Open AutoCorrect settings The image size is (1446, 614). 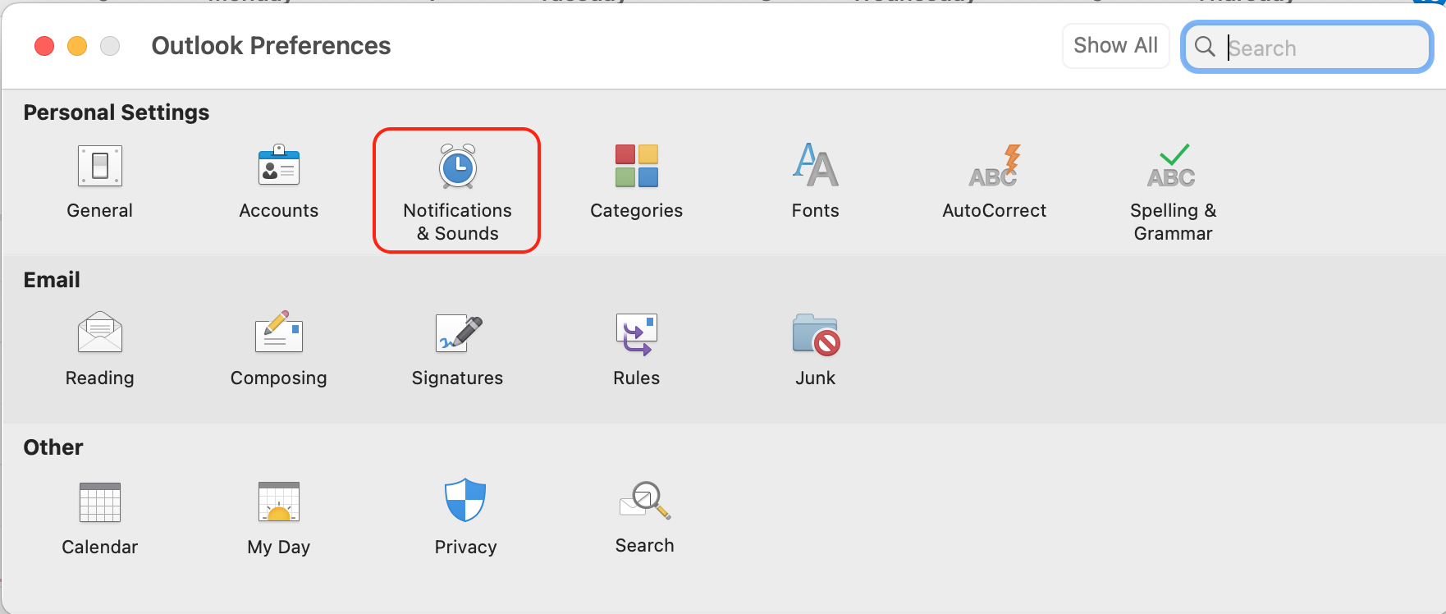coord(995,182)
